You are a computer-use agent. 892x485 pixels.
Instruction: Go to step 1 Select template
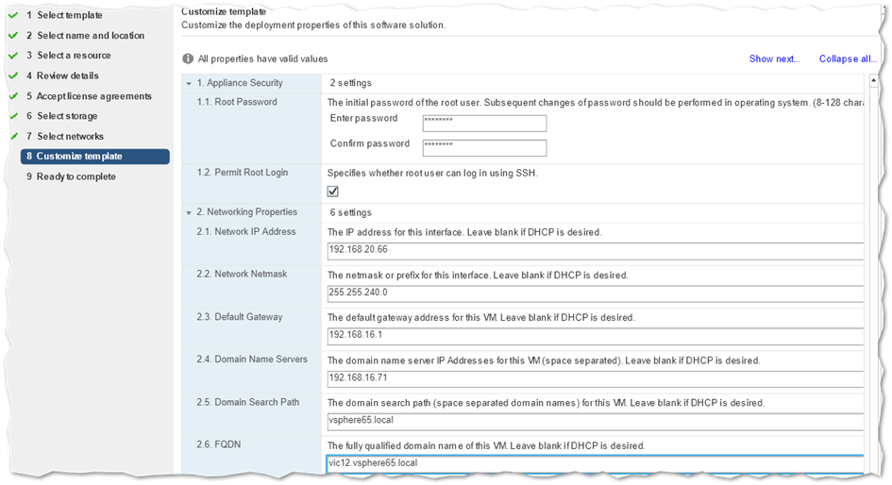pyautogui.click(x=64, y=15)
